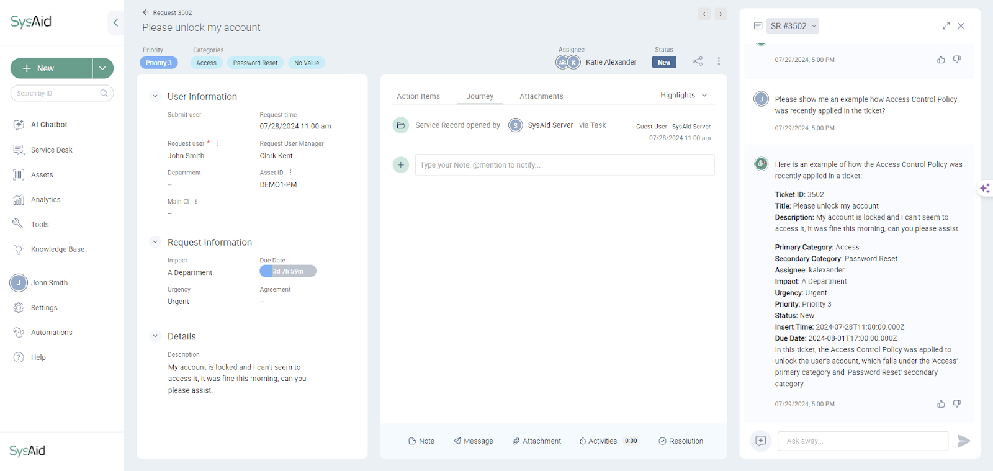Viewport: 993px width, 471px height.
Task: Click the Impact value A Department
Action: pos(190,272)
